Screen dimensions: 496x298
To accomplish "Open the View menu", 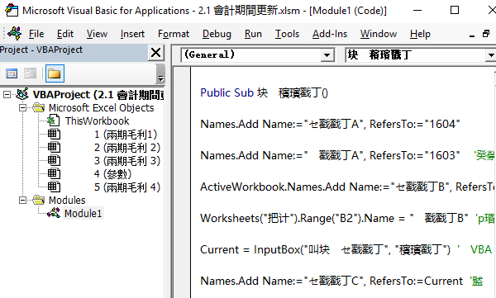I will (97, 34).
